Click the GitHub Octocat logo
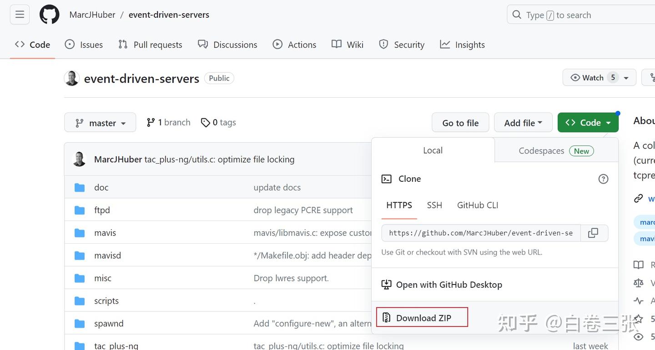The height and width of the screenshot is (350, 655). tap(49, 15)
